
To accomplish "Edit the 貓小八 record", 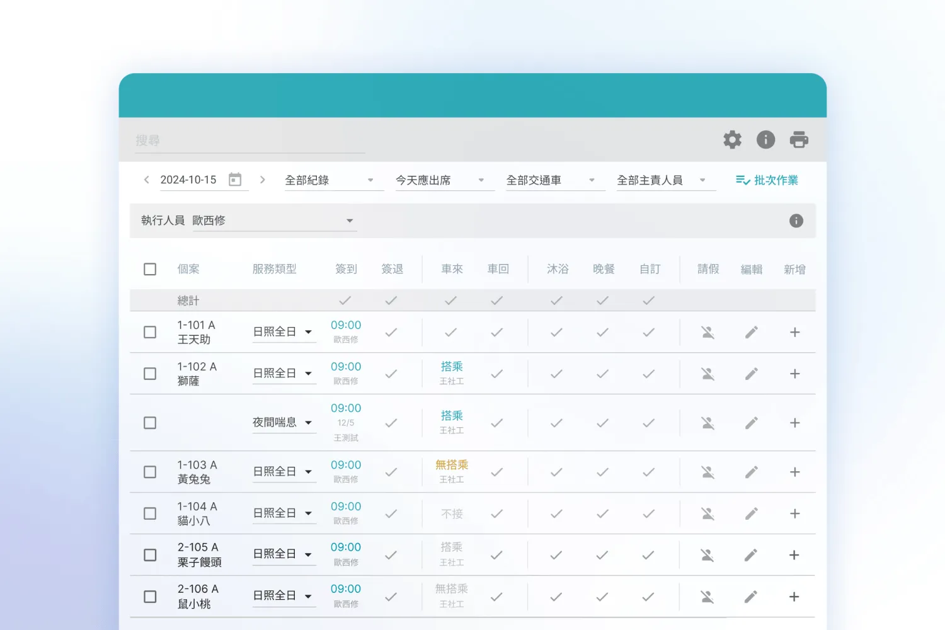I will point(752,513).
